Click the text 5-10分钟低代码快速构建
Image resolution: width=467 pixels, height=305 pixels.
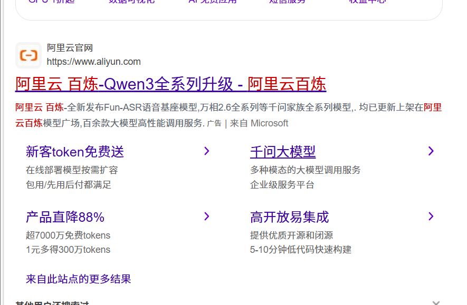(x=300, y=249)
